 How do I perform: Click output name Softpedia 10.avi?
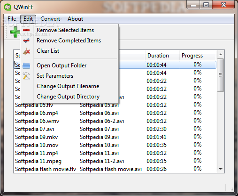(100, 145)
